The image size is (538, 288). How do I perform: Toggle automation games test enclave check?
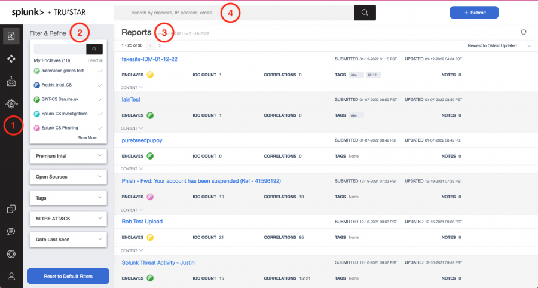100,71
